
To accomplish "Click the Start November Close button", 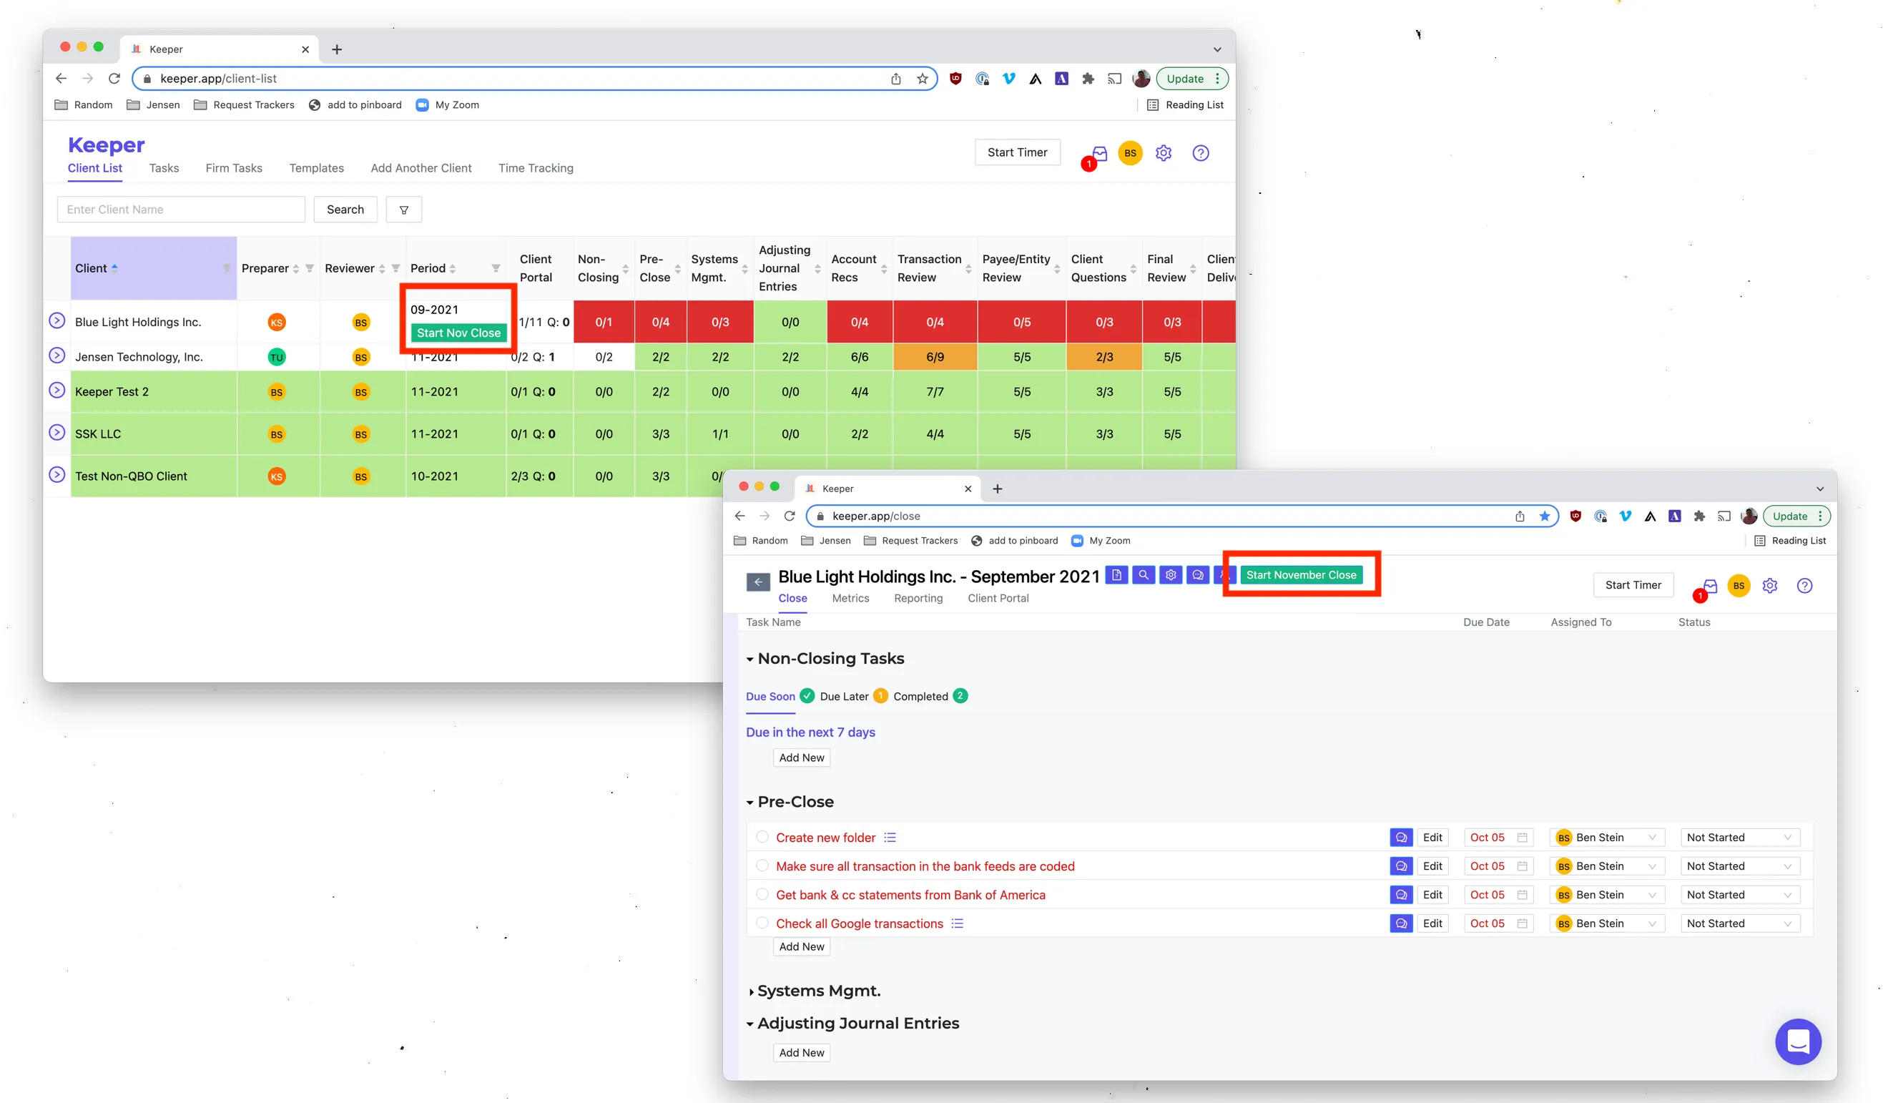I will click(x=1301, y=574).
